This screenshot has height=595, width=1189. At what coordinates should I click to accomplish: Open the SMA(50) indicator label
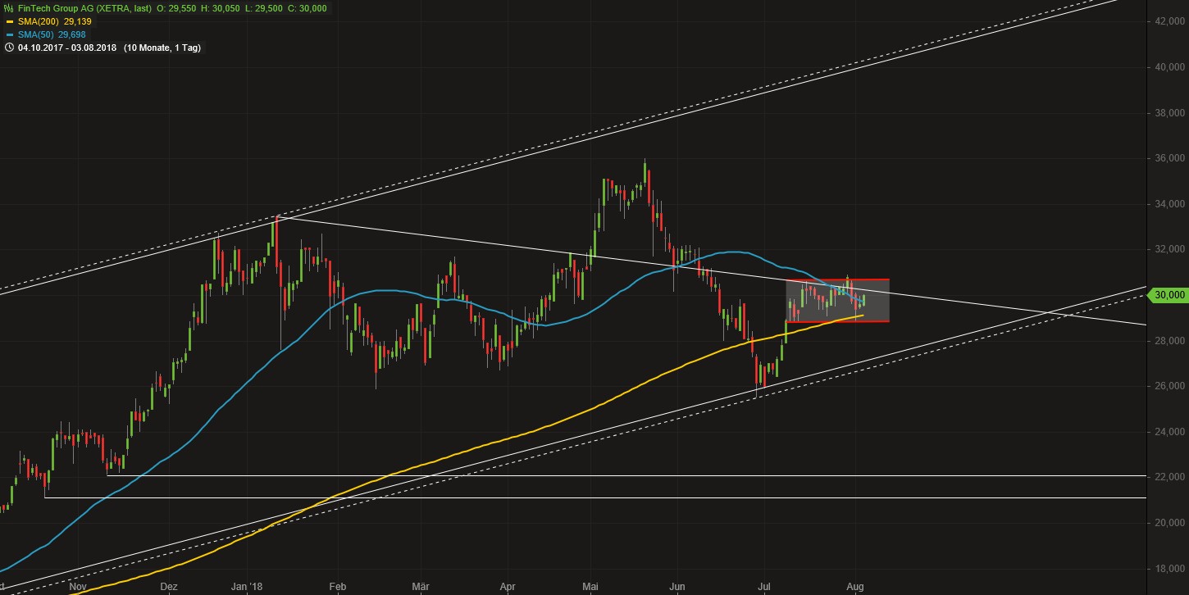click(x=32, y=34)
